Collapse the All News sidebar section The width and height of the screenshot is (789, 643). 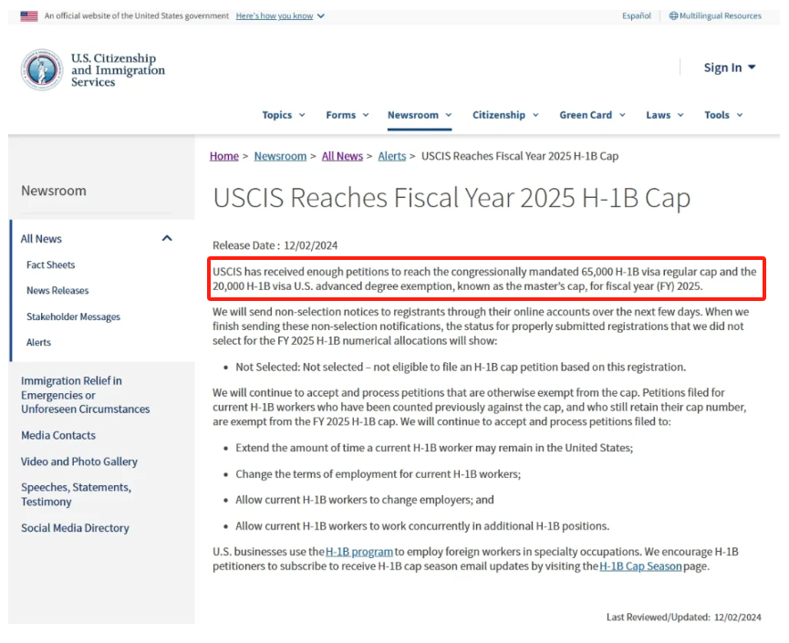[167, 238]
